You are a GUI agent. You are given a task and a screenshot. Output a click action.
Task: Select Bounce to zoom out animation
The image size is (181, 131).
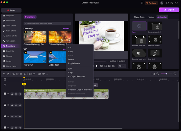(155, 40)
